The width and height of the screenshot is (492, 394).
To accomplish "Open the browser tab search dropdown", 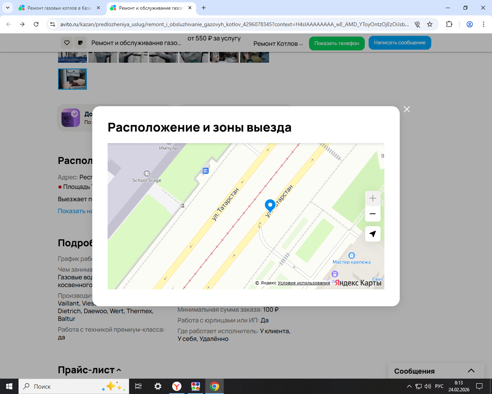I will point(8,8).
